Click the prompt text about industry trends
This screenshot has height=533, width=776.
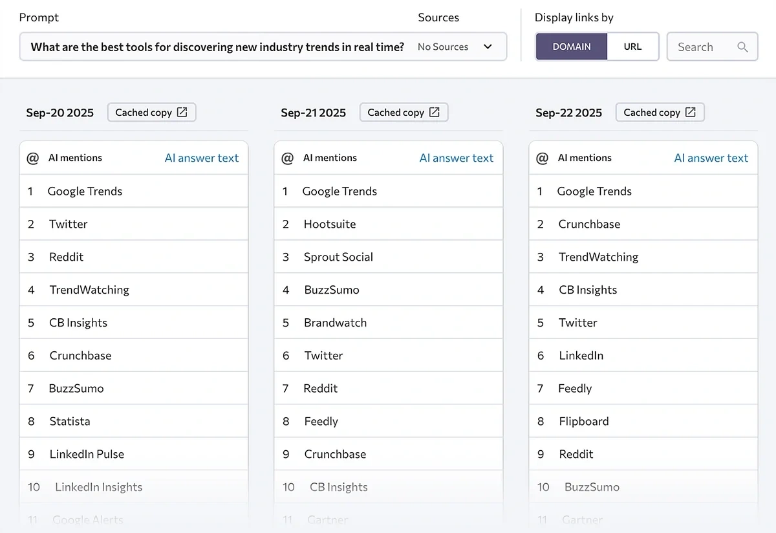[x=217, y=47]
